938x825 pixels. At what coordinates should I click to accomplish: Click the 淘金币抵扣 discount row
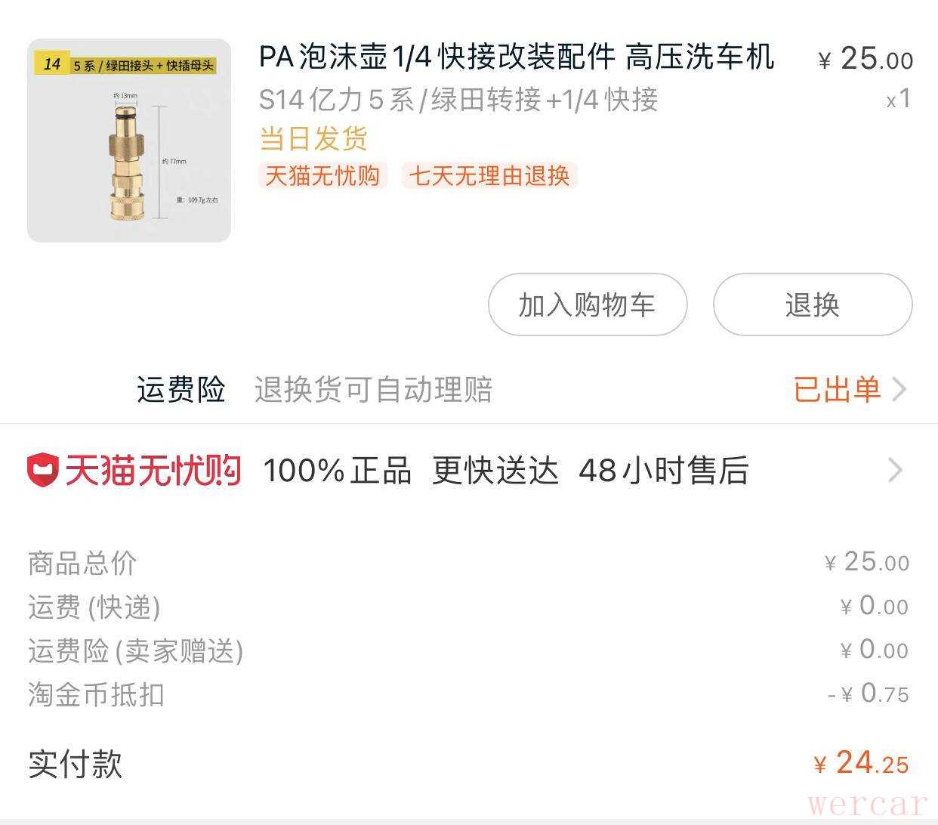tap(468, 694)
